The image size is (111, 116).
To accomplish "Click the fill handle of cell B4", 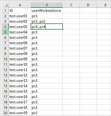I will coord(62,29).
